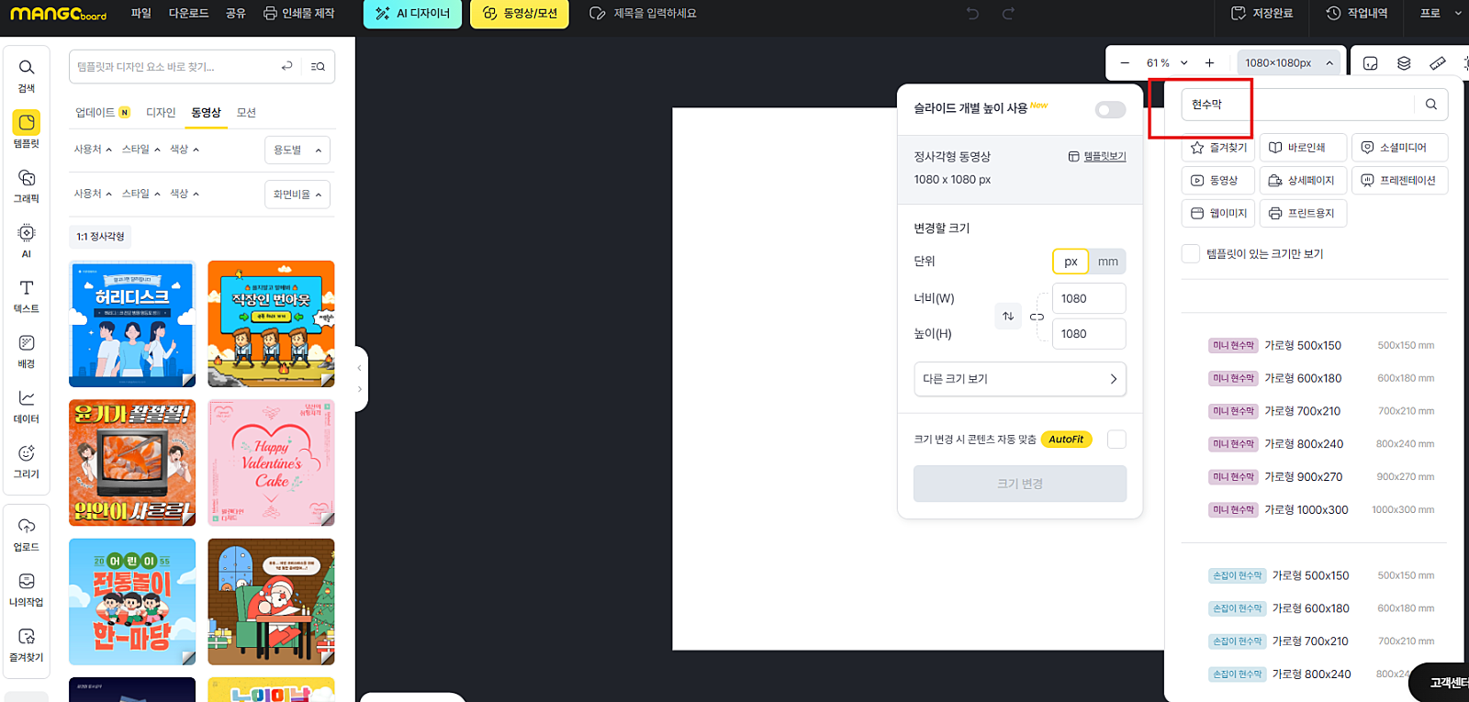Select the 텍스트 text tool
The height and width of the screenshot is (702, 1469).
click(x=27, y=295)
